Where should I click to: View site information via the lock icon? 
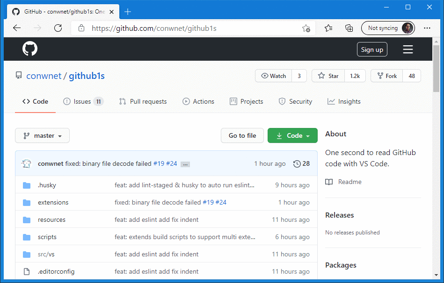81,28
